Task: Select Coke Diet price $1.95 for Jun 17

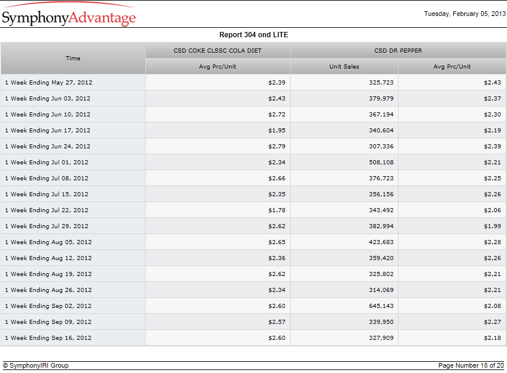Action: (277, 131)
